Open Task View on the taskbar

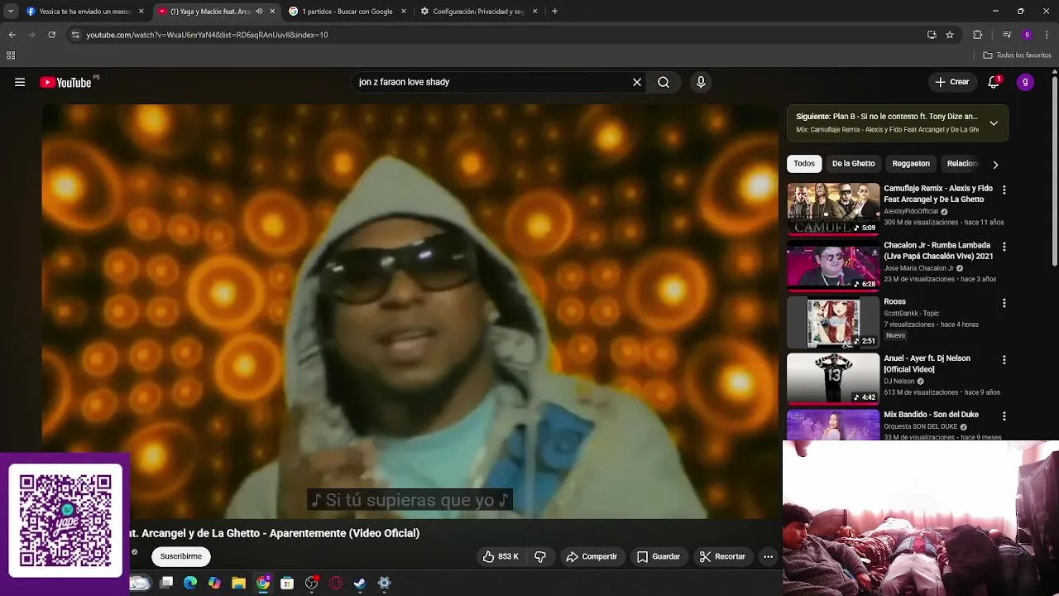click(165, 584)
